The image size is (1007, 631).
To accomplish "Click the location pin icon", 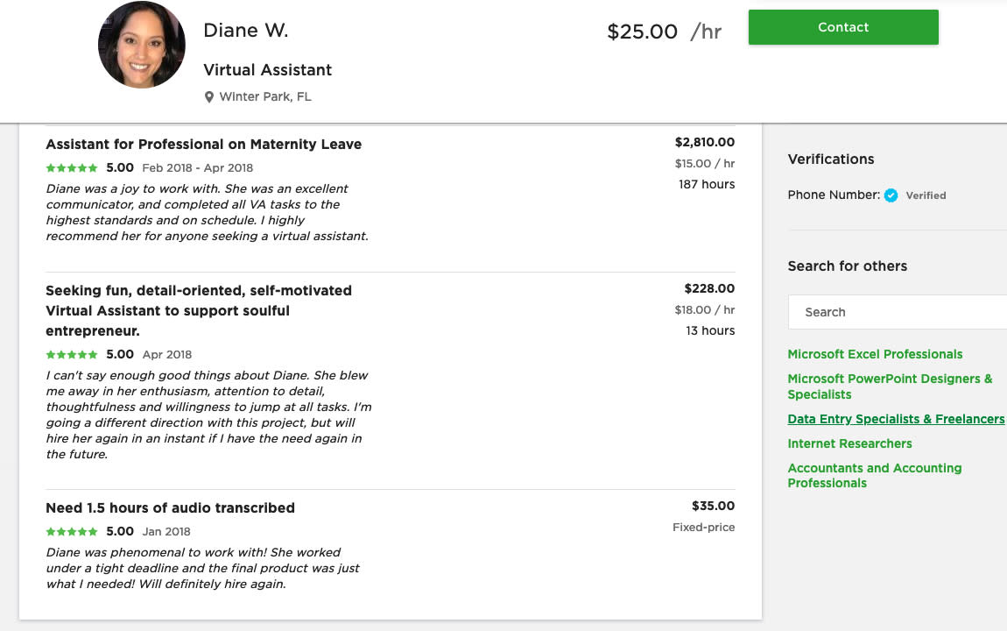I will pos(209,97).
